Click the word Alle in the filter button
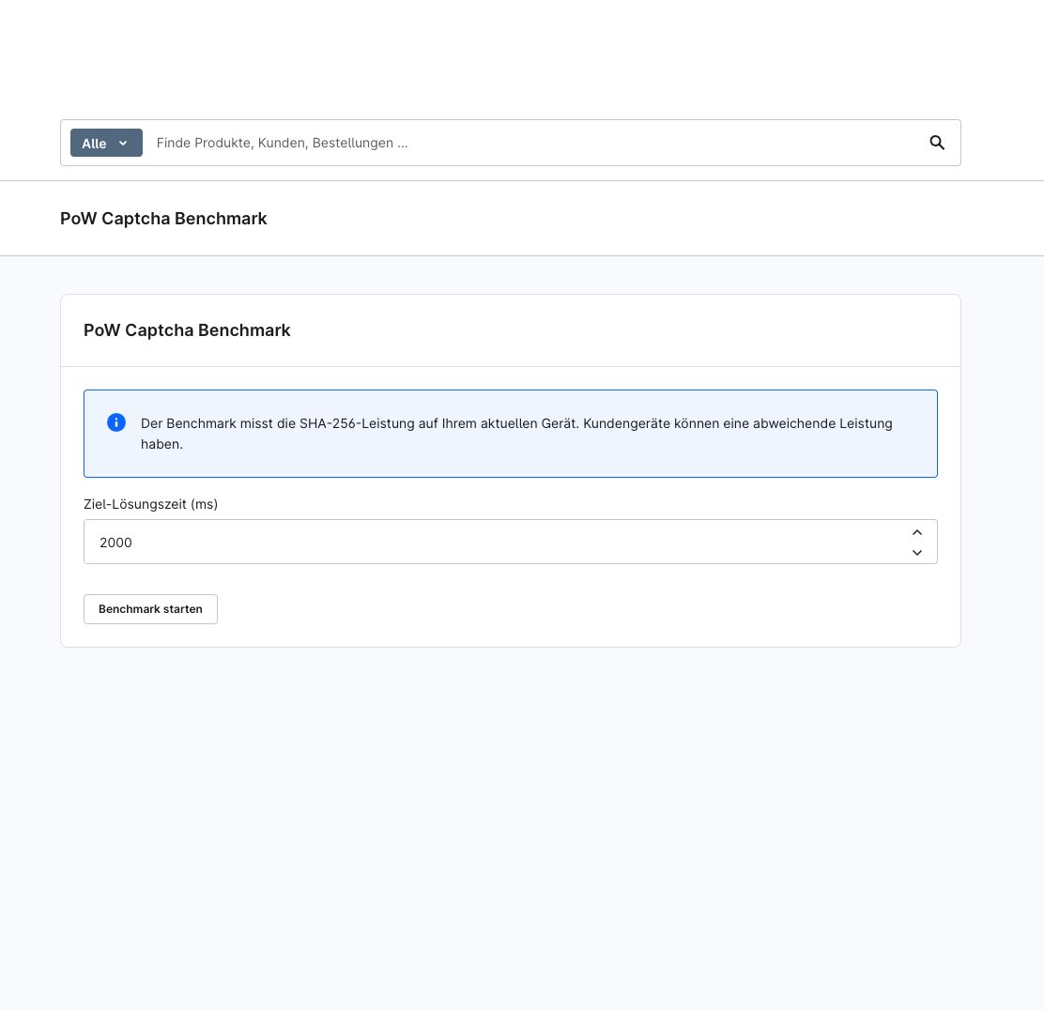1044x1010 pixels. coord(94,143)
